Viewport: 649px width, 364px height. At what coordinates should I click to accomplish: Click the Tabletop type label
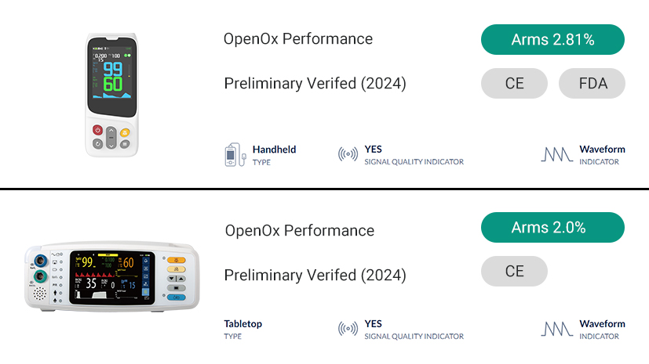[x=243, y=324]
